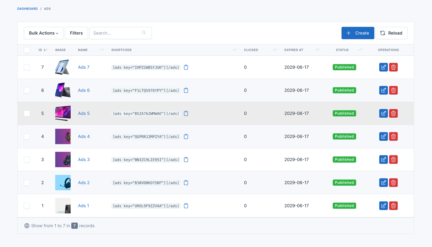Click the 7 records count badge

[75, 226]
